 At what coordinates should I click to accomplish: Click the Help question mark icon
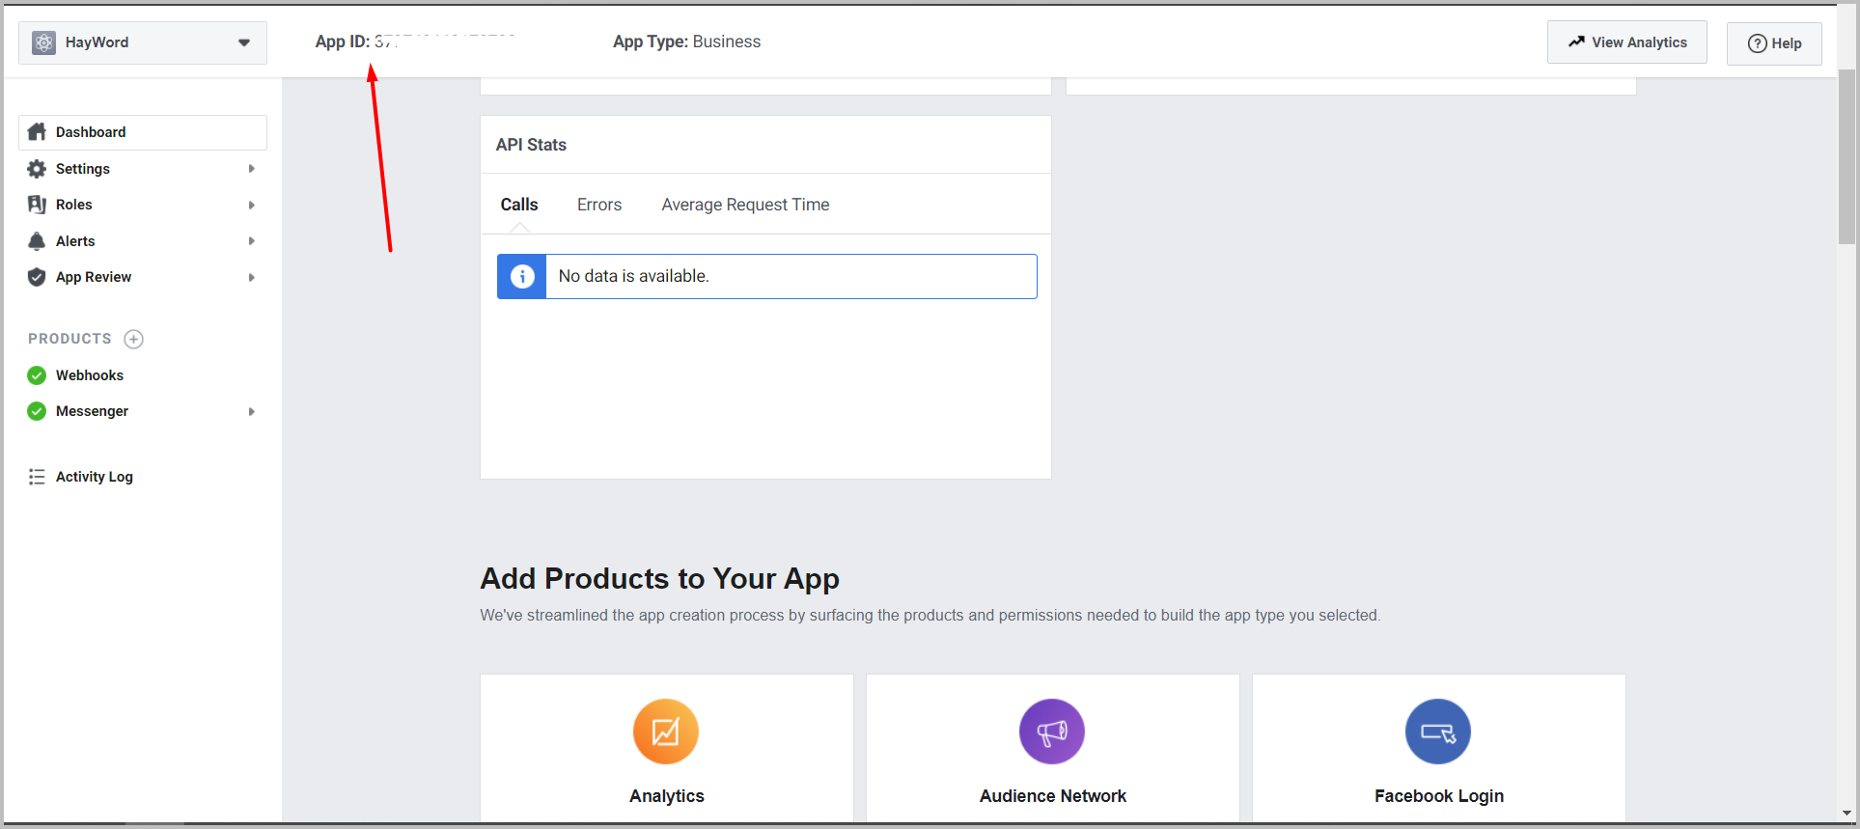[x=1758, y=43]
